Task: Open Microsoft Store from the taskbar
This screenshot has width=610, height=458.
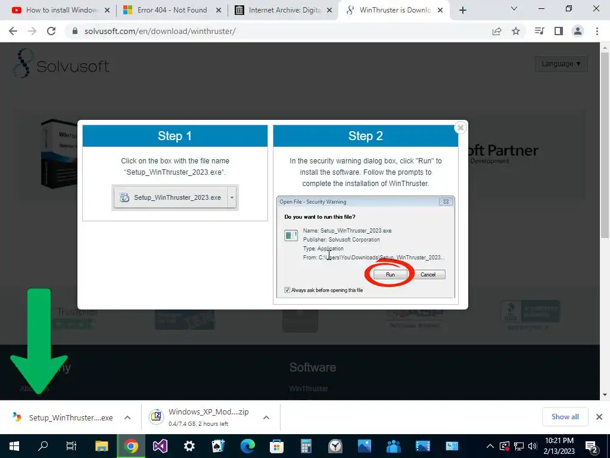Action: 276,446
